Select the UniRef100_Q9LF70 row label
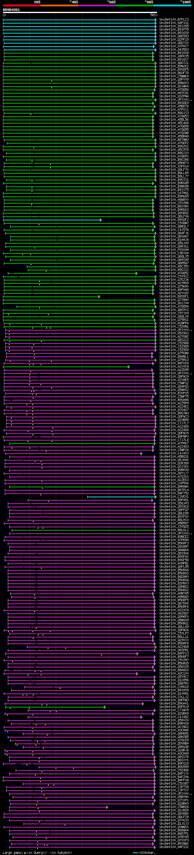 [174, 170]
